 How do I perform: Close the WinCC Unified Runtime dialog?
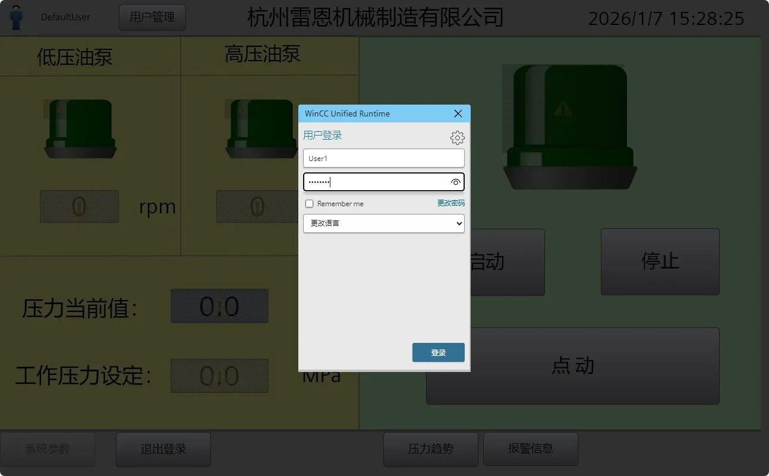click(x=458, y=114)
